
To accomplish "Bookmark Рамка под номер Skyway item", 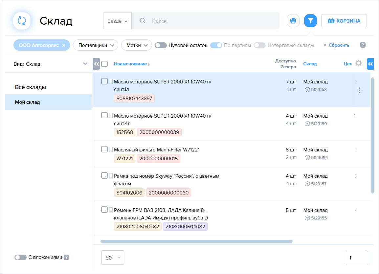I will pos(111,176).
